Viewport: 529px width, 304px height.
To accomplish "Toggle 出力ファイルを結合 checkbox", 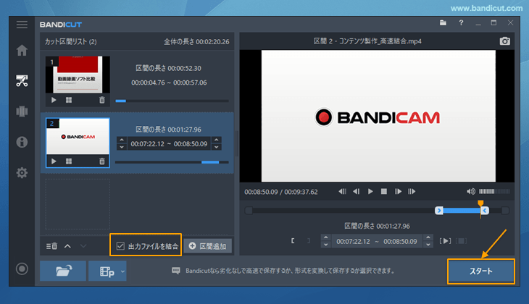I will (x=120, y=246).
